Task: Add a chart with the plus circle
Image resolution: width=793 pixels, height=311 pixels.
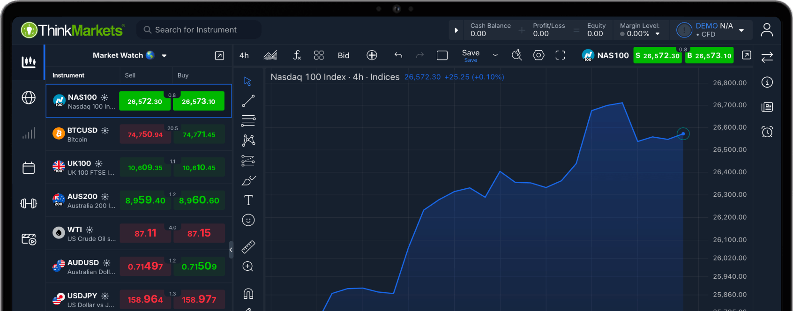Action: [x=372, y=55]
